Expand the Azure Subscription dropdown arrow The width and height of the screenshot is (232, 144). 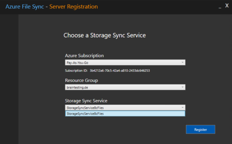point(183,63)
